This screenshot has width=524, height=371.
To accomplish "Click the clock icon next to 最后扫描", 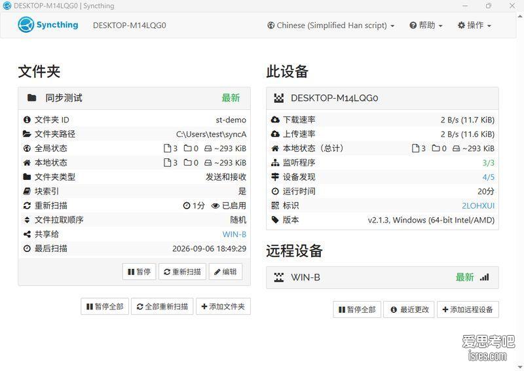I will (27, 249).
